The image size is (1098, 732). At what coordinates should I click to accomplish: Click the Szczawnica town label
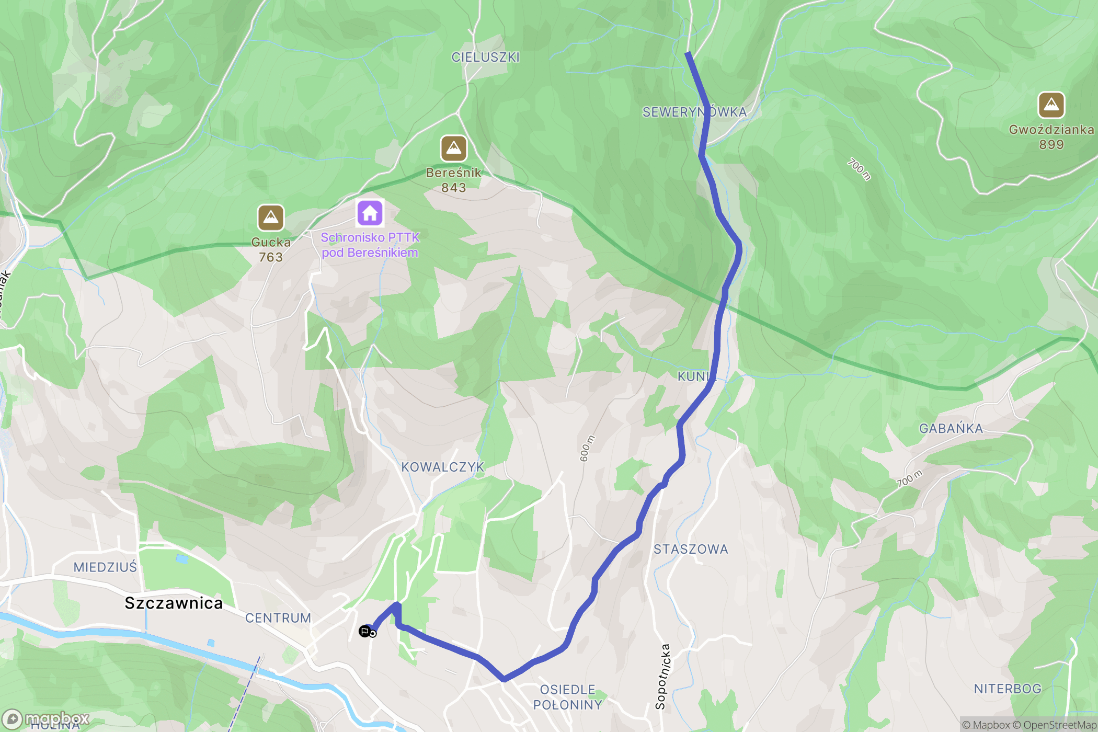pos(174,603)
